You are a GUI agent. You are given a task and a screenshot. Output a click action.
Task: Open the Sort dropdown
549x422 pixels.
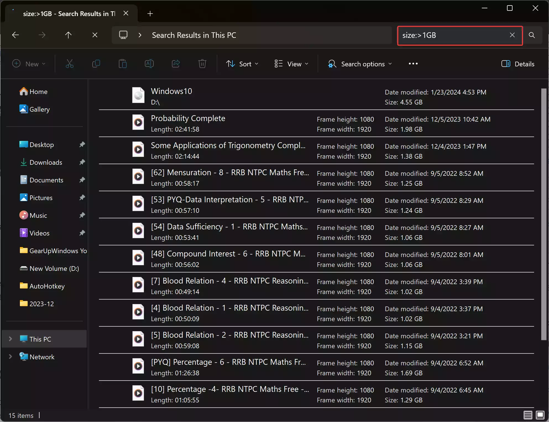pos(242,64)
